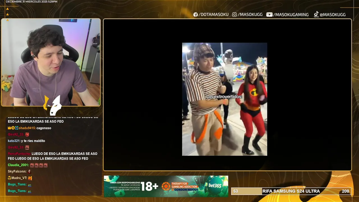Open the /MASOKUGG Instagram handle
This screenshot has height=202, width=359.
pyautogui.click(x=250, y=15)
